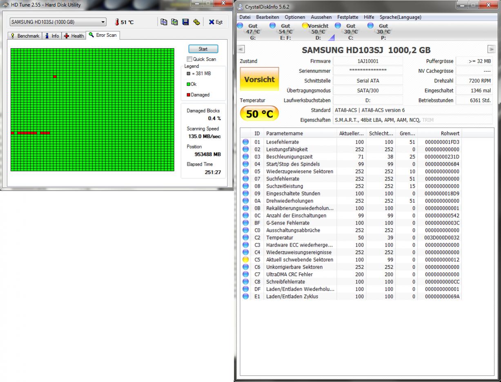This screenshot has width=501, height=382.
Task: Click the Rohwert column header
Action: [x=440, y=133]
